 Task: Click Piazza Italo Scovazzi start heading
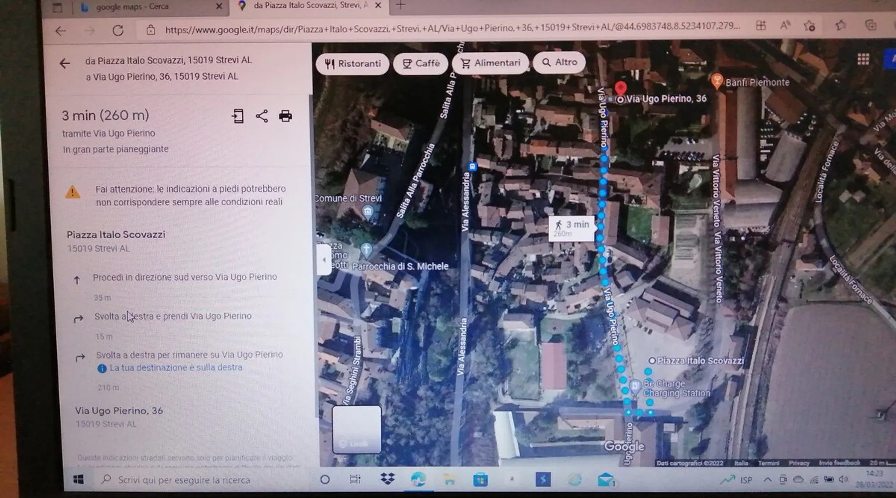point(116,235)
